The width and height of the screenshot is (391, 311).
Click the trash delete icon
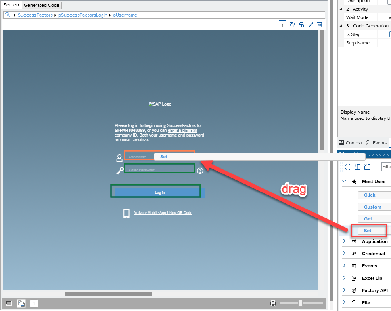point(320,25)
